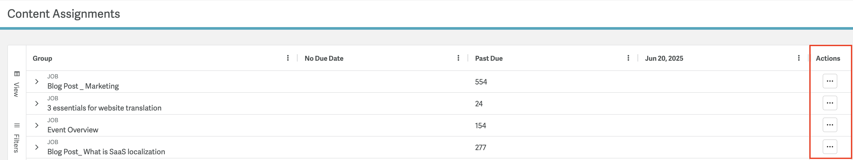Select the 554 past due count cell

pos(481,82)
